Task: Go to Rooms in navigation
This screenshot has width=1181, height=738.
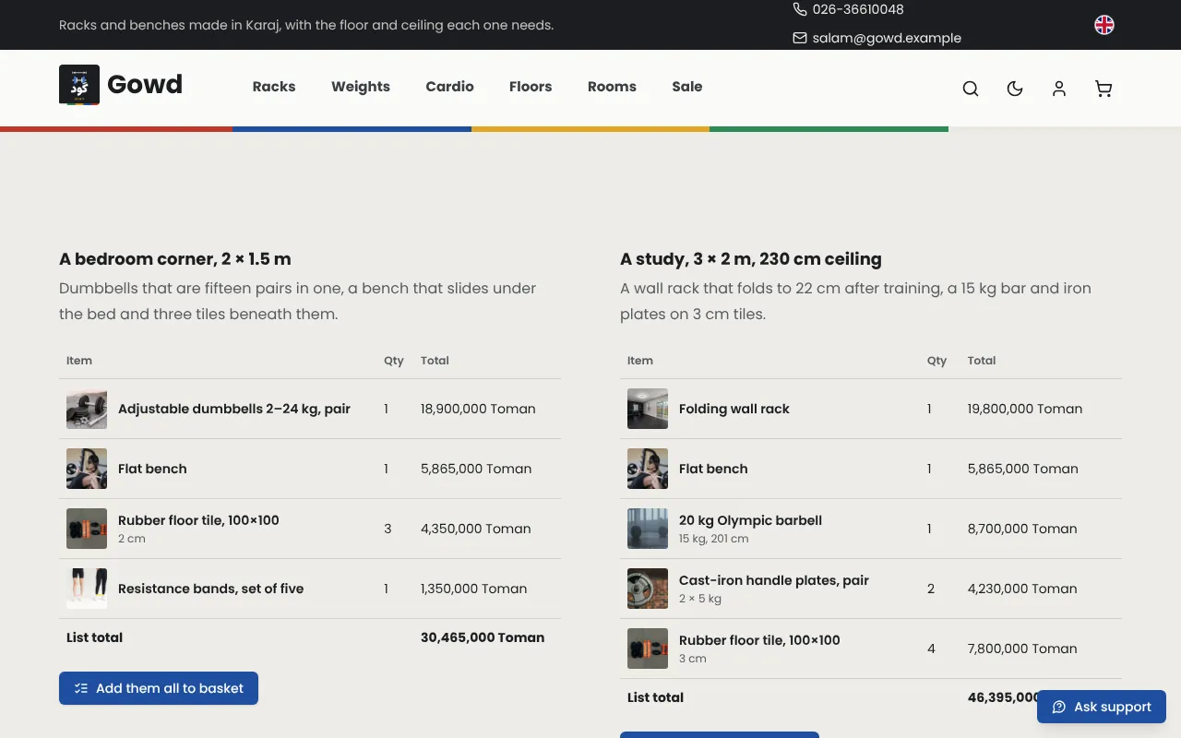Action: (x=612, y=87)
